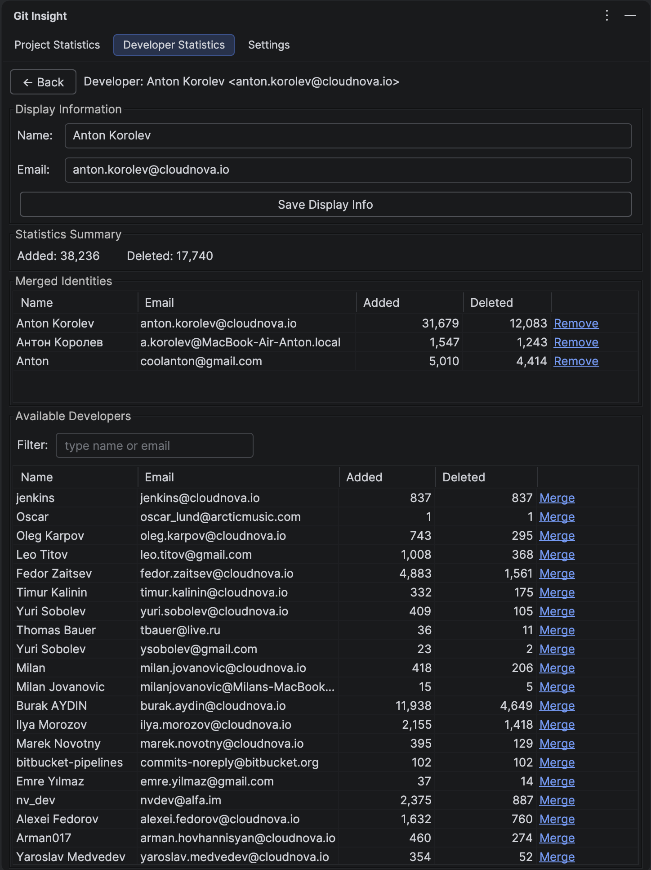Switch to the Project Statistics tab
This screenshot has height=870, width=651.
click(57, 45)
